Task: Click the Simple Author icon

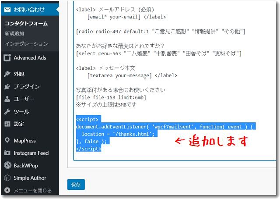Action: [7, 178]
